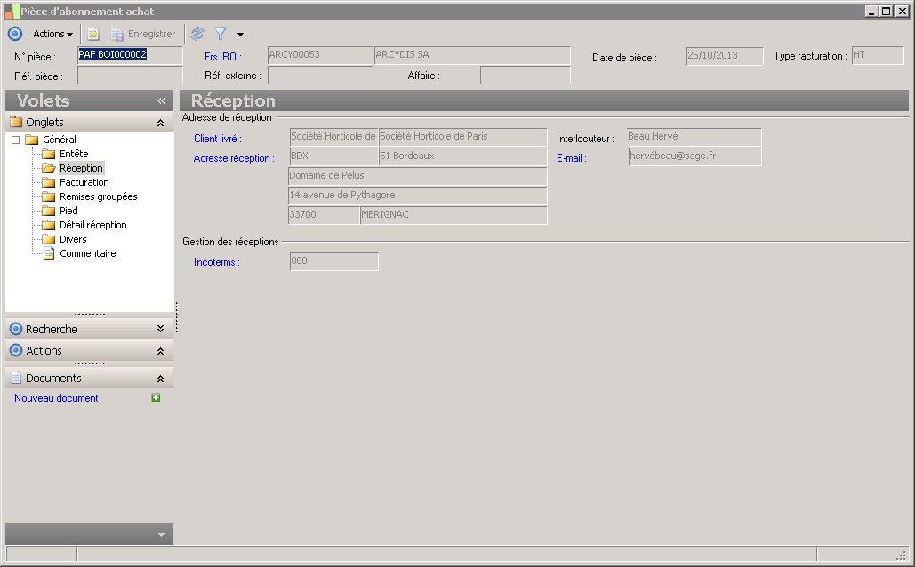Click the Affaire input field
The height and width of the screenshot is (567, 915).
pos(526,76)
